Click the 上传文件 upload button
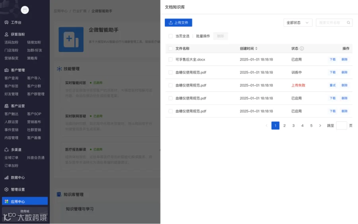The width and height of the screenshot is (358, 224). [x=178, y=23]
